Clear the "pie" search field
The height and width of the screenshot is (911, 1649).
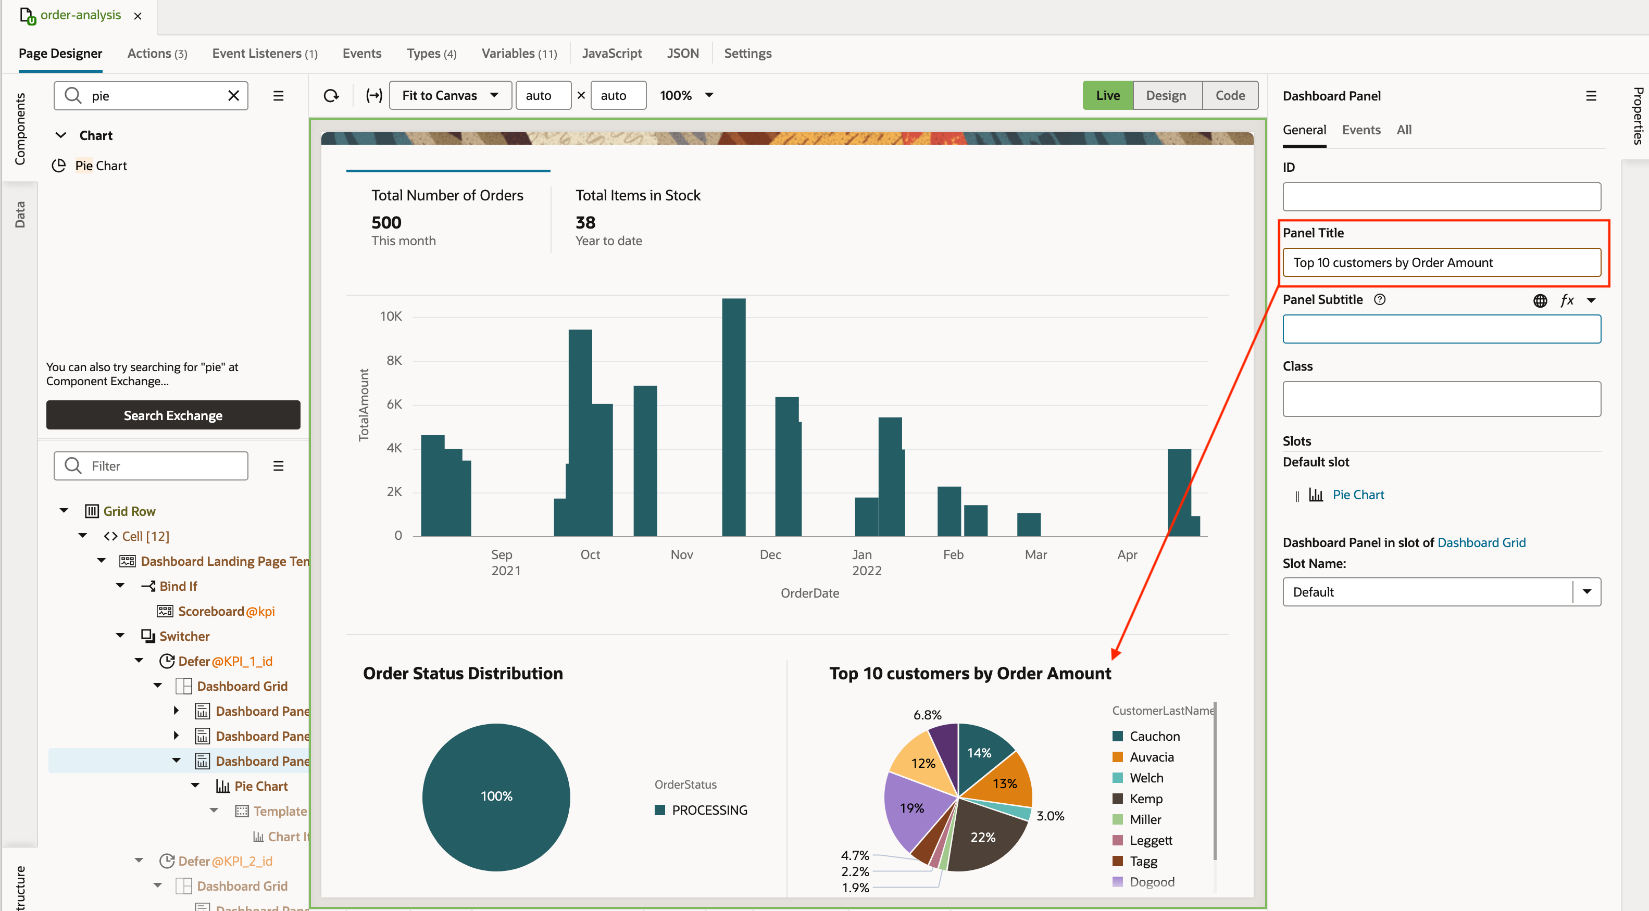(x=233, y=95)
